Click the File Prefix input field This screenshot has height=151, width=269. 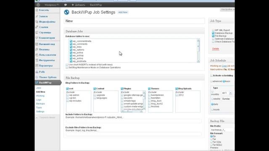click(x=222, y=130)
